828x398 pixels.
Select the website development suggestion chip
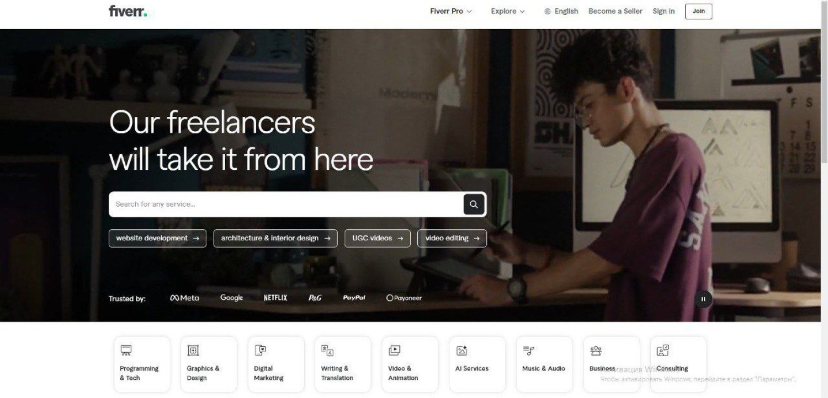158,239
